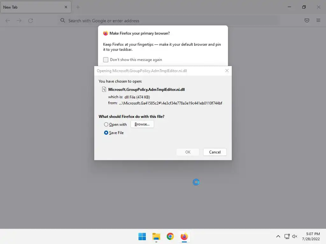The height and width of the screenshot is (244, 326).
Task: Select the New Tab tab
Action: [36, 7]
